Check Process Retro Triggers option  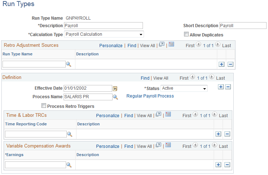(x=44, y=106)
